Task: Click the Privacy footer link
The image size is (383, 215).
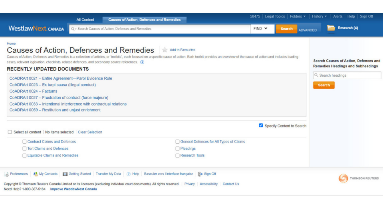Action: 190,184
